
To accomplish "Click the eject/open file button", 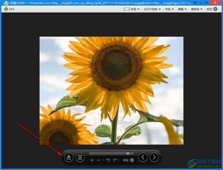I will coord(69,157).
